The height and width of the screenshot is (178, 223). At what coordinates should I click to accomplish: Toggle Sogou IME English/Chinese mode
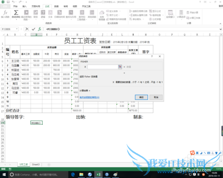pos(197,153)
